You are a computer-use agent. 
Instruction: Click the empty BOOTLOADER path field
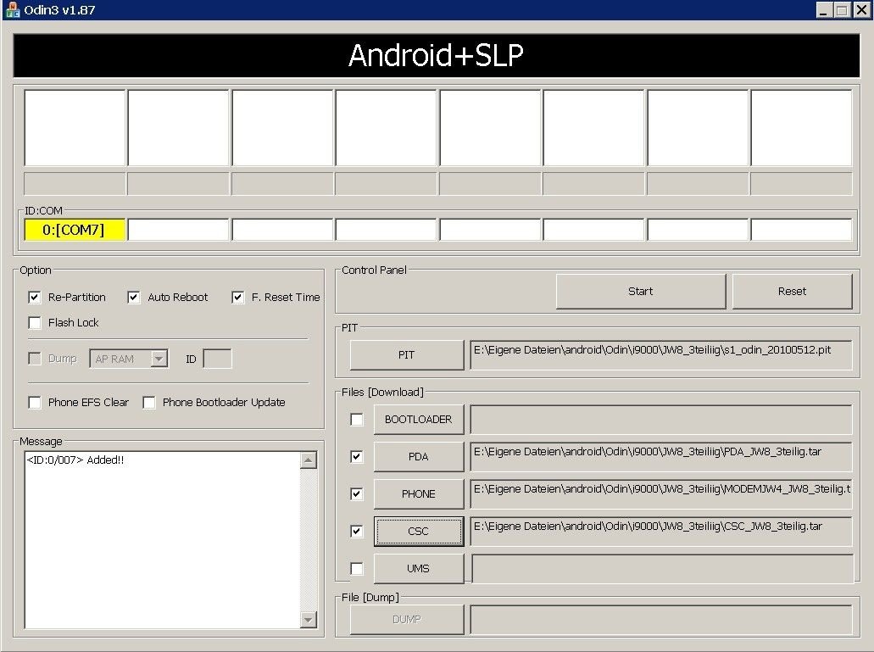click(x=661, y=419)
